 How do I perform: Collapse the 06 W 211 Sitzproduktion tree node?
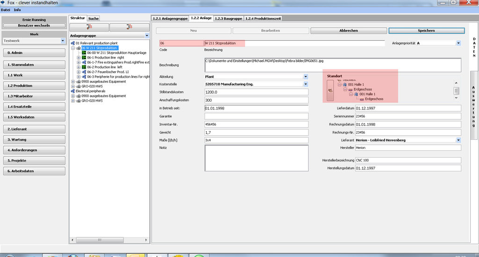click(73, 48)
